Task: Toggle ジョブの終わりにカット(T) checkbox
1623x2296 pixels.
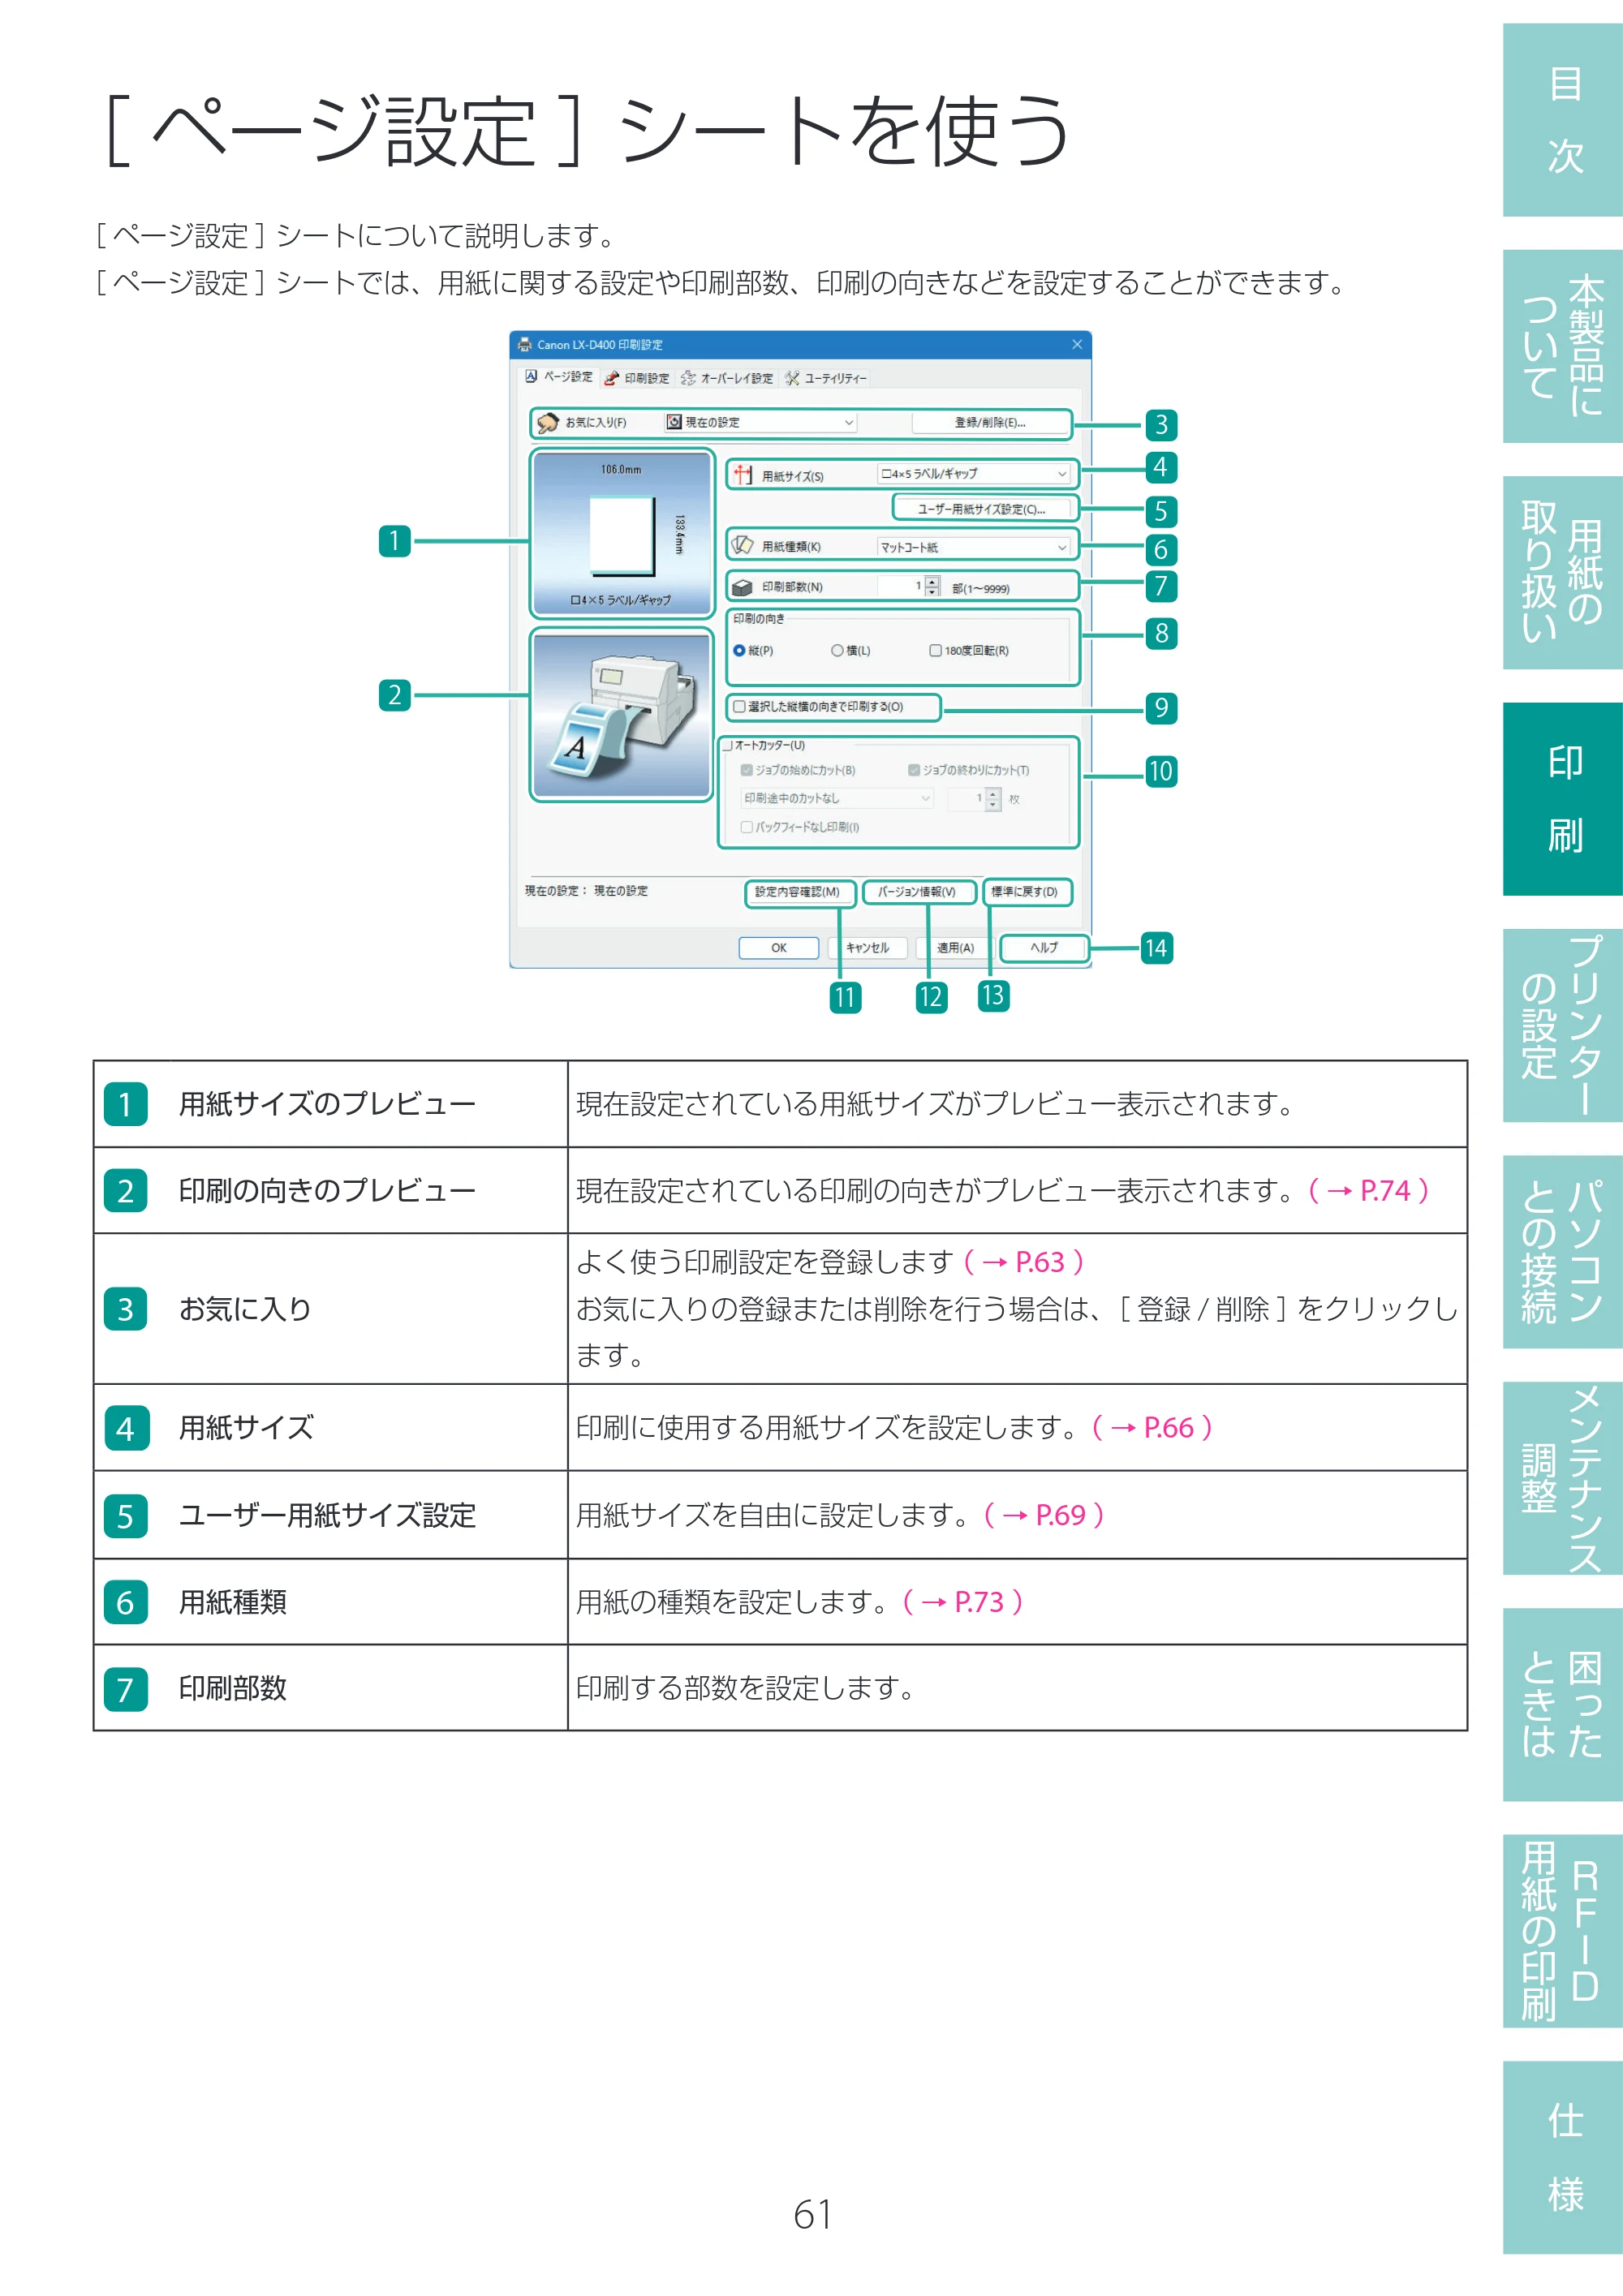Action: (914, 771)
